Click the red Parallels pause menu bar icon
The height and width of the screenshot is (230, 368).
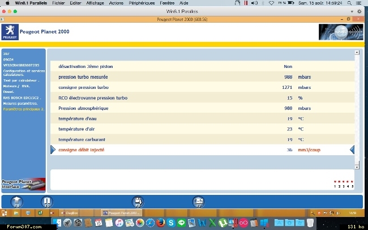pyautogui.click(x=246, y=3)
